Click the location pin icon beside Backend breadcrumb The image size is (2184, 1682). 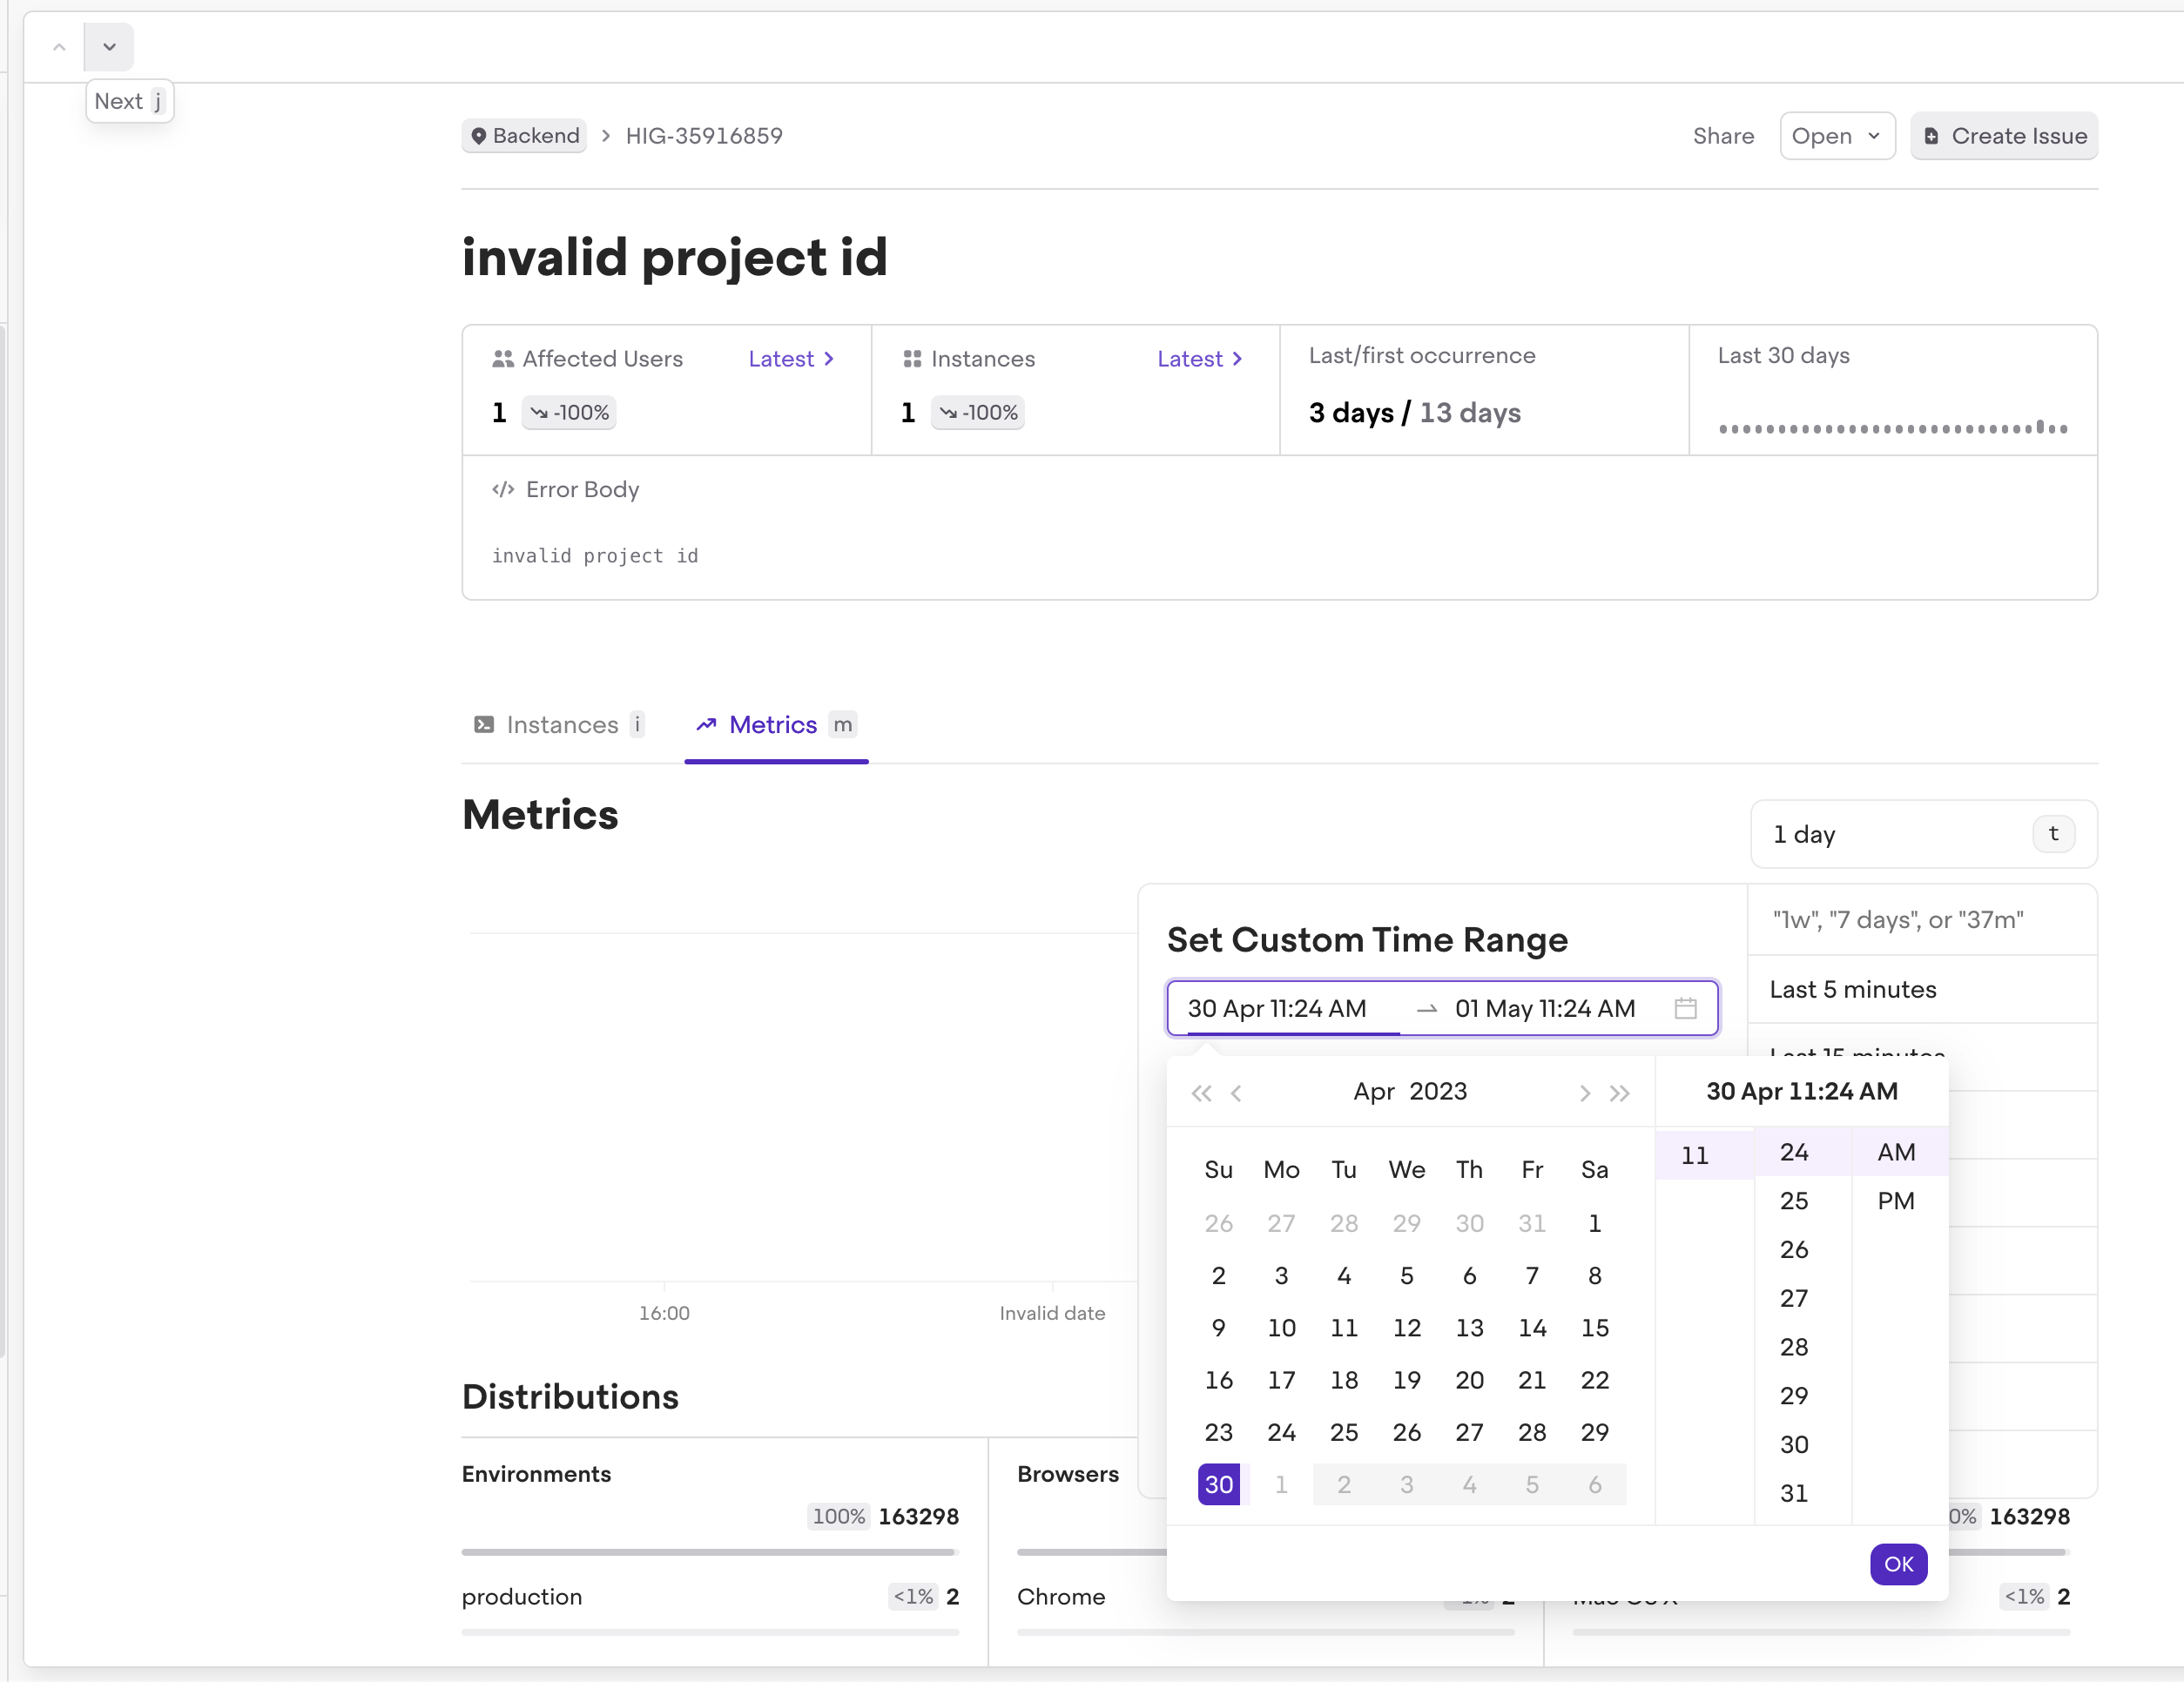479,135
